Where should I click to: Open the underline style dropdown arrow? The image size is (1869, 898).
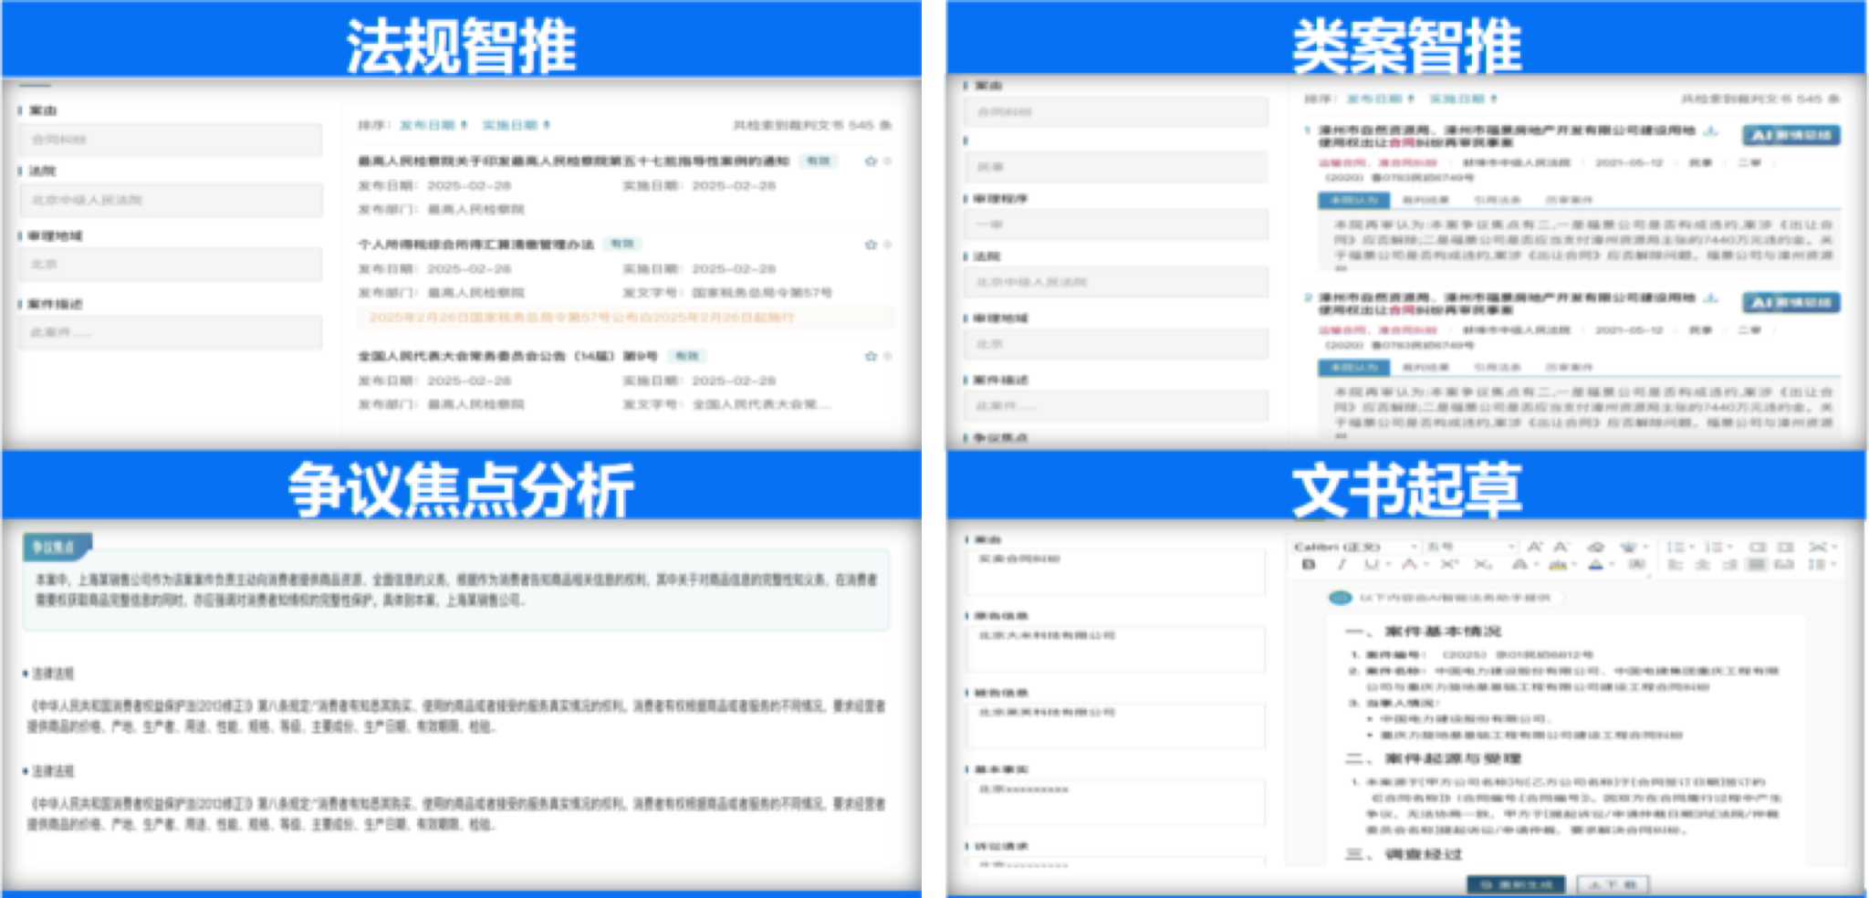tap(1388, 564)
